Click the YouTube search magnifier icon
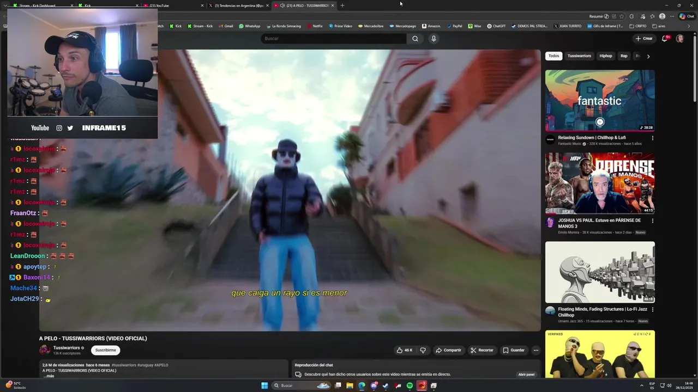Viewport: 698px width, 392px height. 415,39
